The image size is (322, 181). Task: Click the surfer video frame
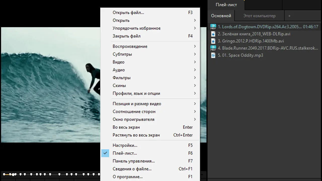(x=50, y=85)
